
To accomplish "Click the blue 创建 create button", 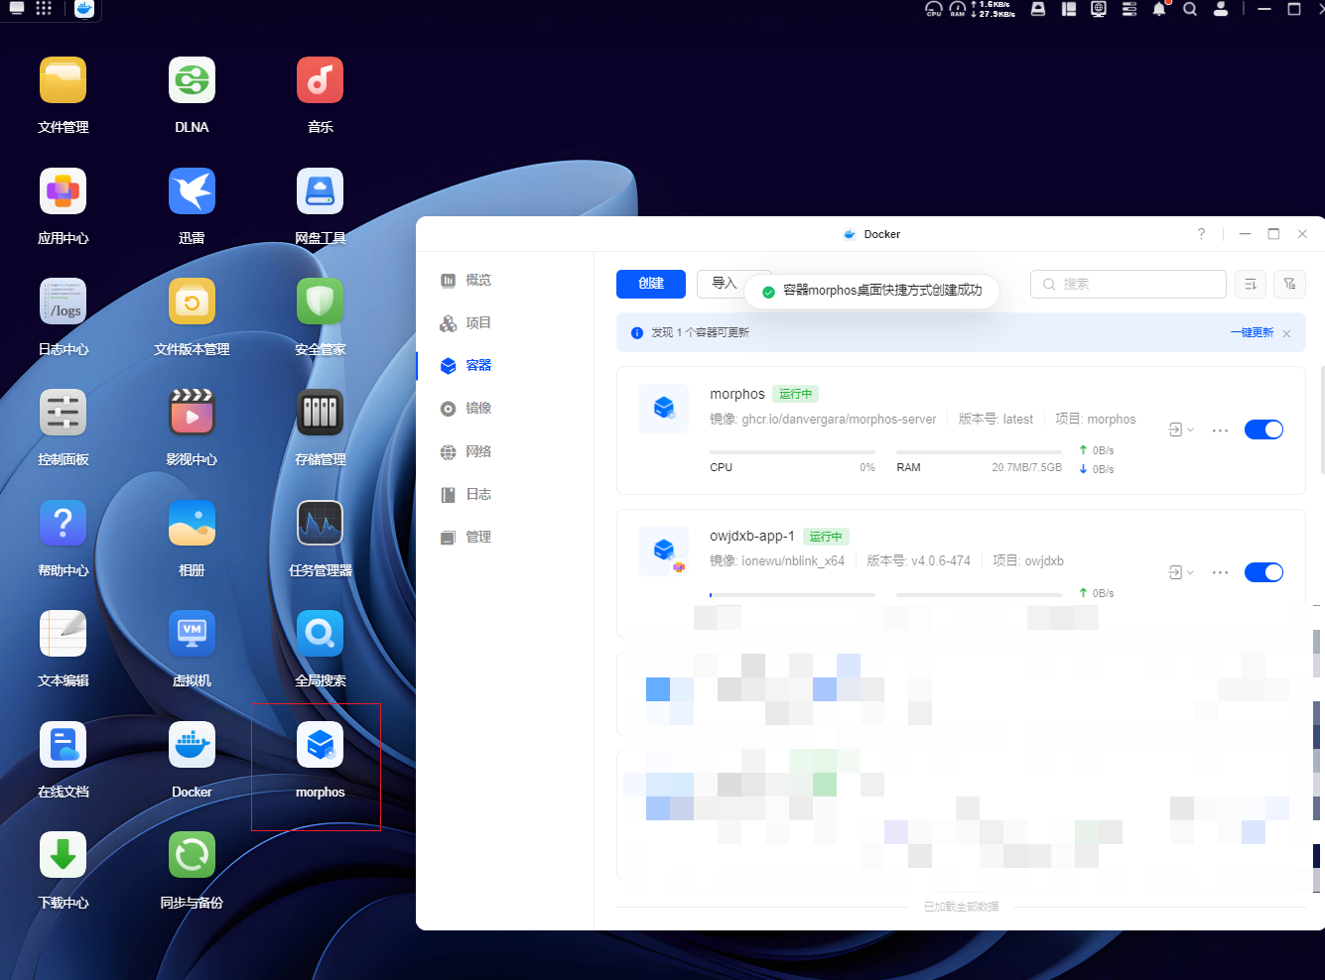I will (651, 284).
